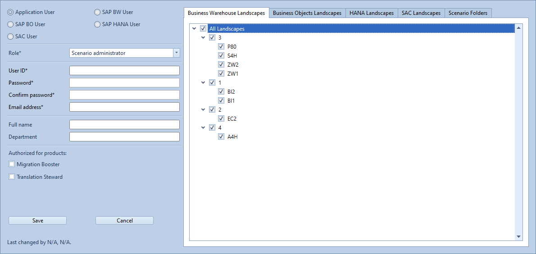Image resolution: width=536 pixels, height=254 pixels.
Task: Click the tree scrollbar down arrow
Action: 518,236
